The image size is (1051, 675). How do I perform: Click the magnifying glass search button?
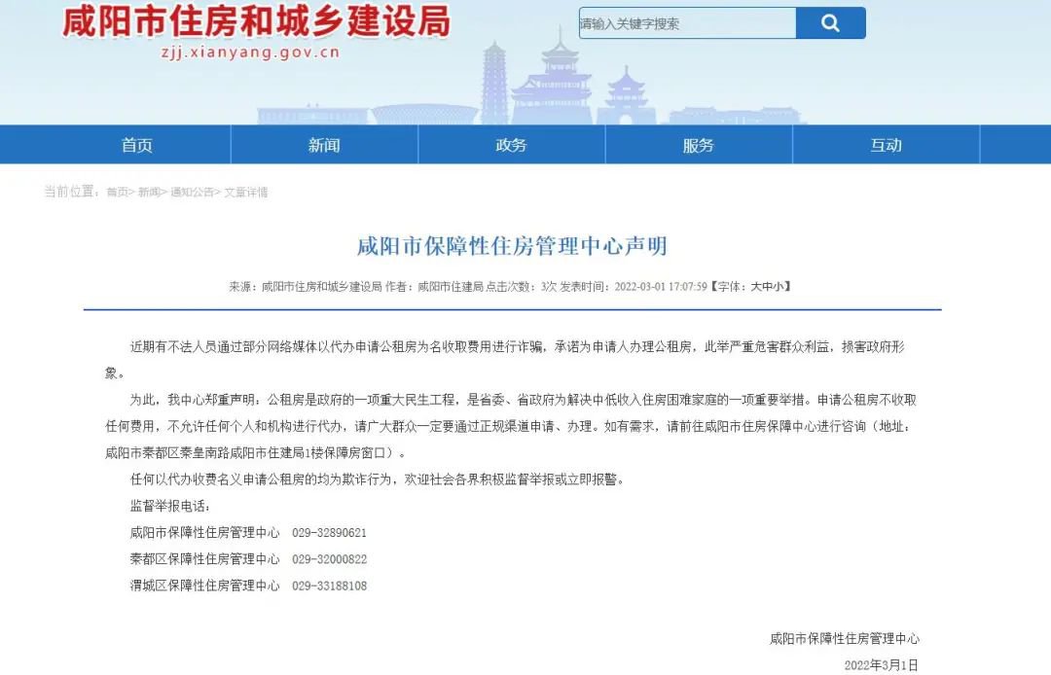click(830, 23)
